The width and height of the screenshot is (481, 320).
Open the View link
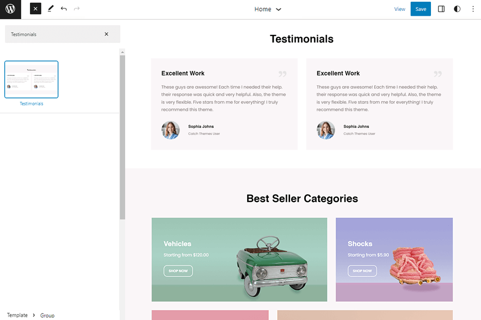click(400, 9)
